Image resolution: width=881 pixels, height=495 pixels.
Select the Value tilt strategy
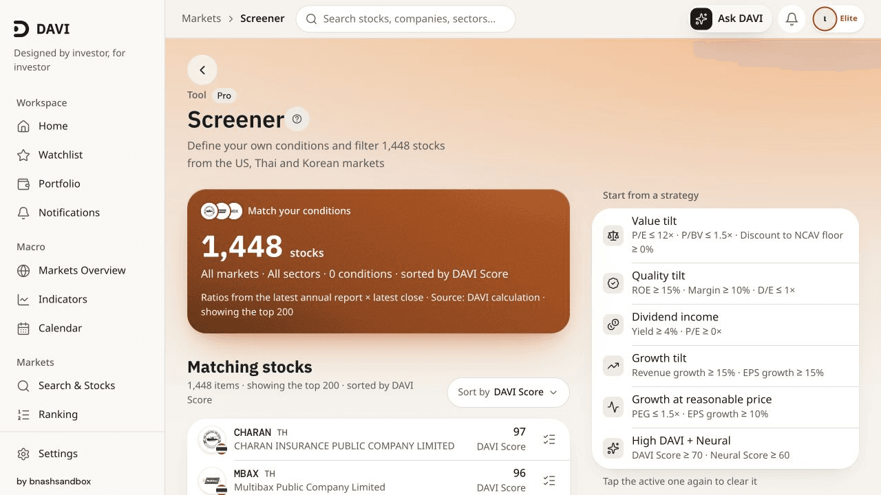coord(725,235)
